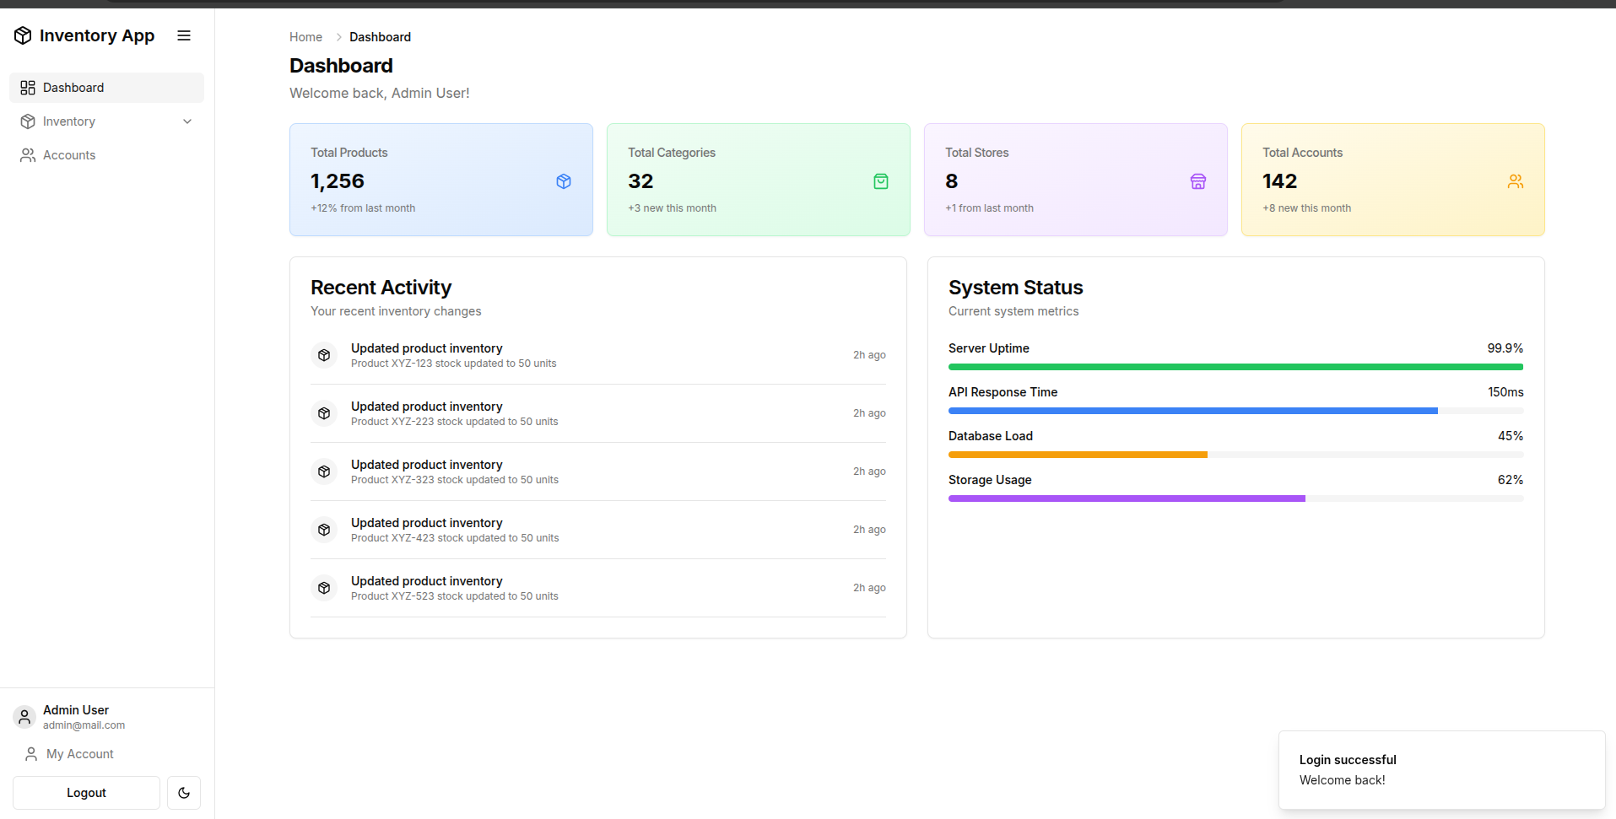
Task: Click the 'admin@mail.com' email text
Action: [84, 725]
